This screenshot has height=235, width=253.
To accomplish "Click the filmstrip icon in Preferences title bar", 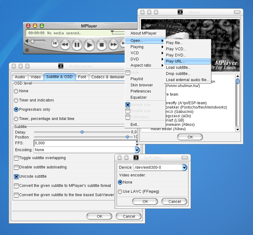I will [61, 66].
